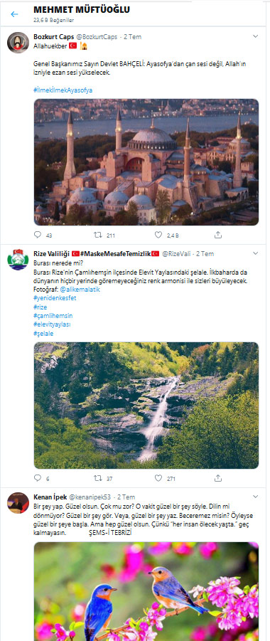The width and height of the screenshot is (270, 641).
Task: Reply to Bozkurt Caps tweet
Action: point(38,235)
